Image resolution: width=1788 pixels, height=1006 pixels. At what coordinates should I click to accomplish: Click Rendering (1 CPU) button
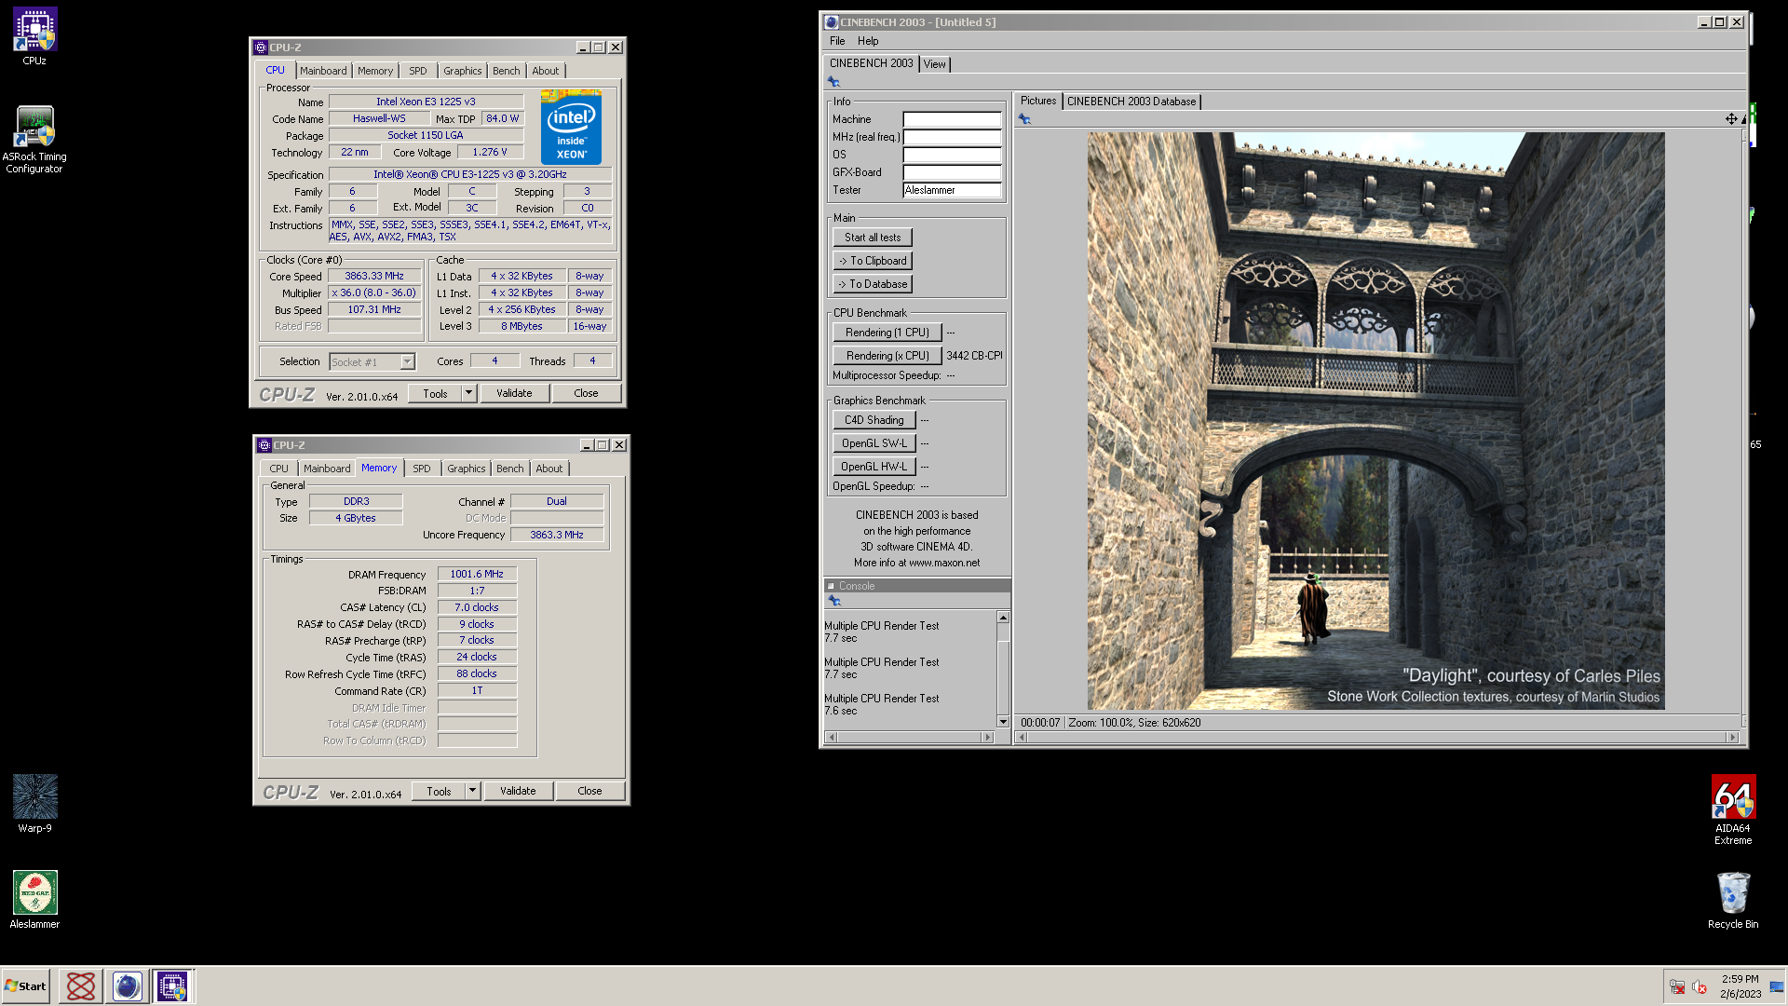click(x=887, y=333)
